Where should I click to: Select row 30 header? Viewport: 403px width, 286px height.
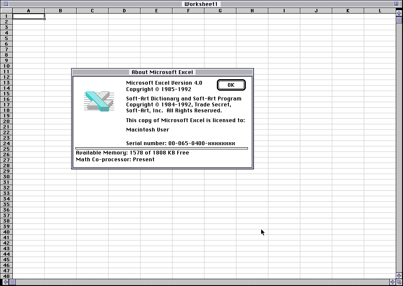[x=6, y=177]
